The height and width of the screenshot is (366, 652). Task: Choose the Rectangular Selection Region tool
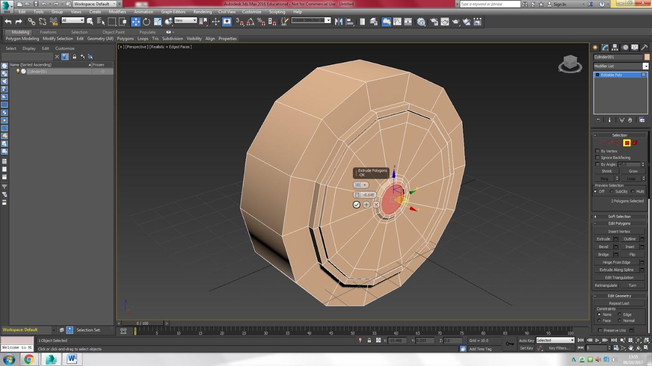pos(112,22)
